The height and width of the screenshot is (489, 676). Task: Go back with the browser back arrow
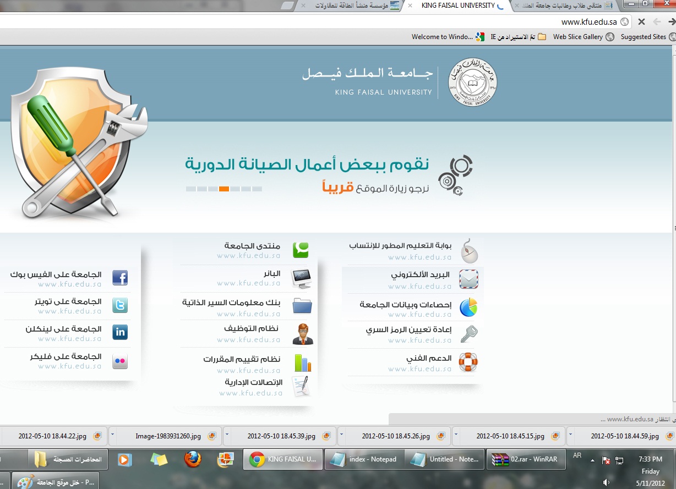pos(672,22)
